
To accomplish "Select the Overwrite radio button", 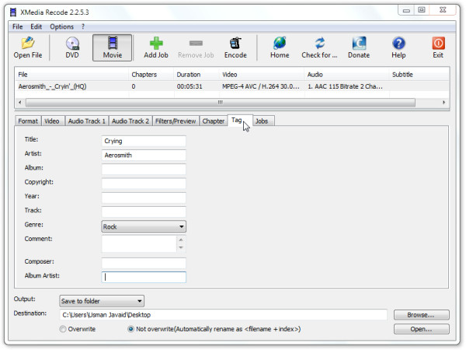I will pos(63,329).
